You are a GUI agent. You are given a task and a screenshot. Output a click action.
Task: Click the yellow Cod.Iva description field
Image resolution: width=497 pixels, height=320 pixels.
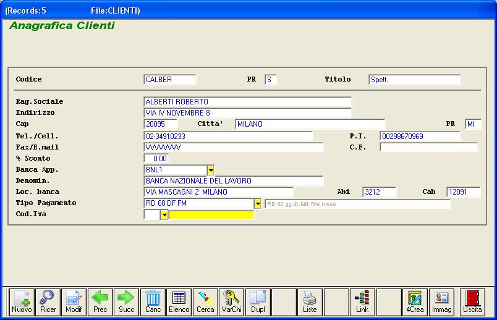211,215
